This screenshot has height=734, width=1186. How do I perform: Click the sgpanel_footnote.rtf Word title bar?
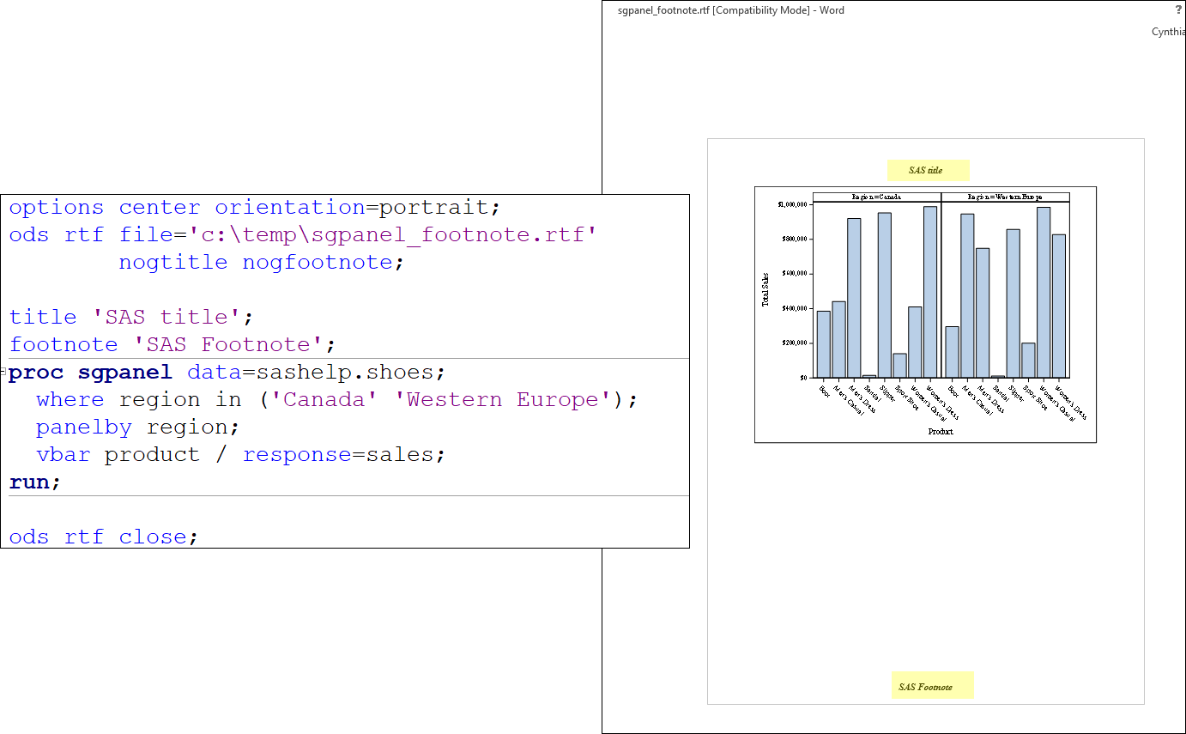pyautogui.click(x=729, y=11)
